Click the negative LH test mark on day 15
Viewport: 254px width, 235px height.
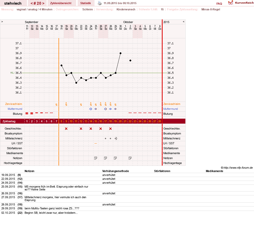click(96, 144)
